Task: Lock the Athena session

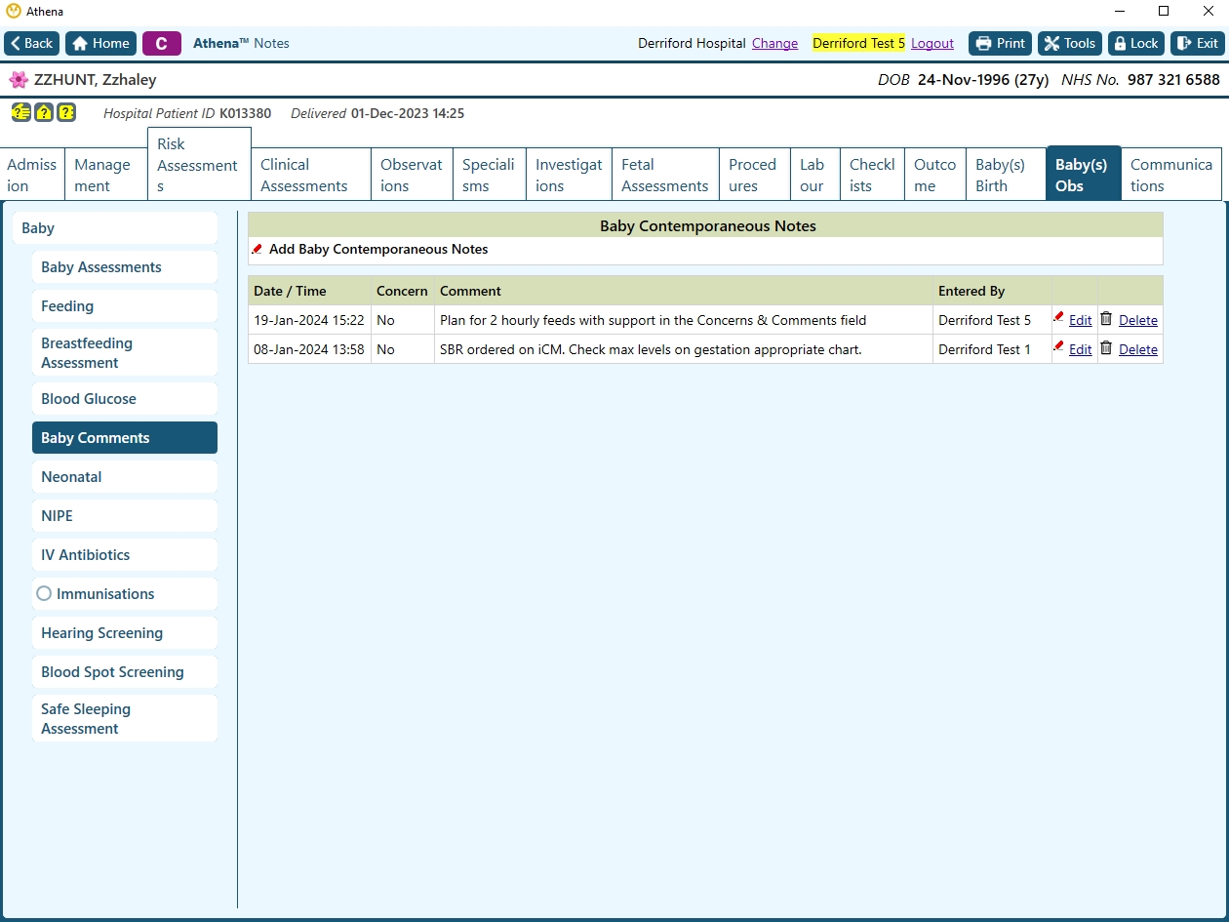Action: (1136, 43)
